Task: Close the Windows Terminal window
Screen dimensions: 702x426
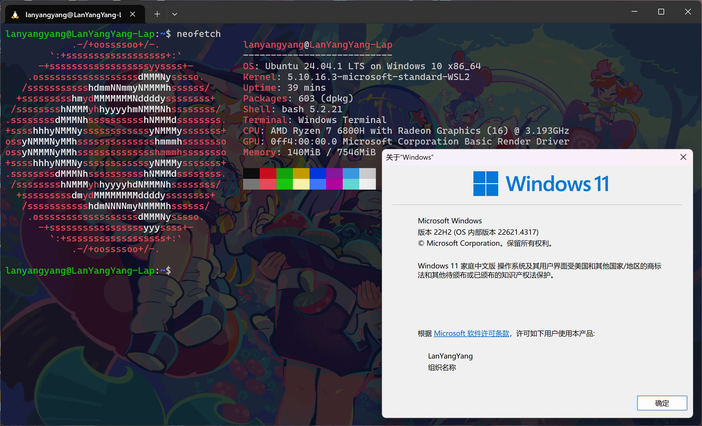Action: pos(688,12)
